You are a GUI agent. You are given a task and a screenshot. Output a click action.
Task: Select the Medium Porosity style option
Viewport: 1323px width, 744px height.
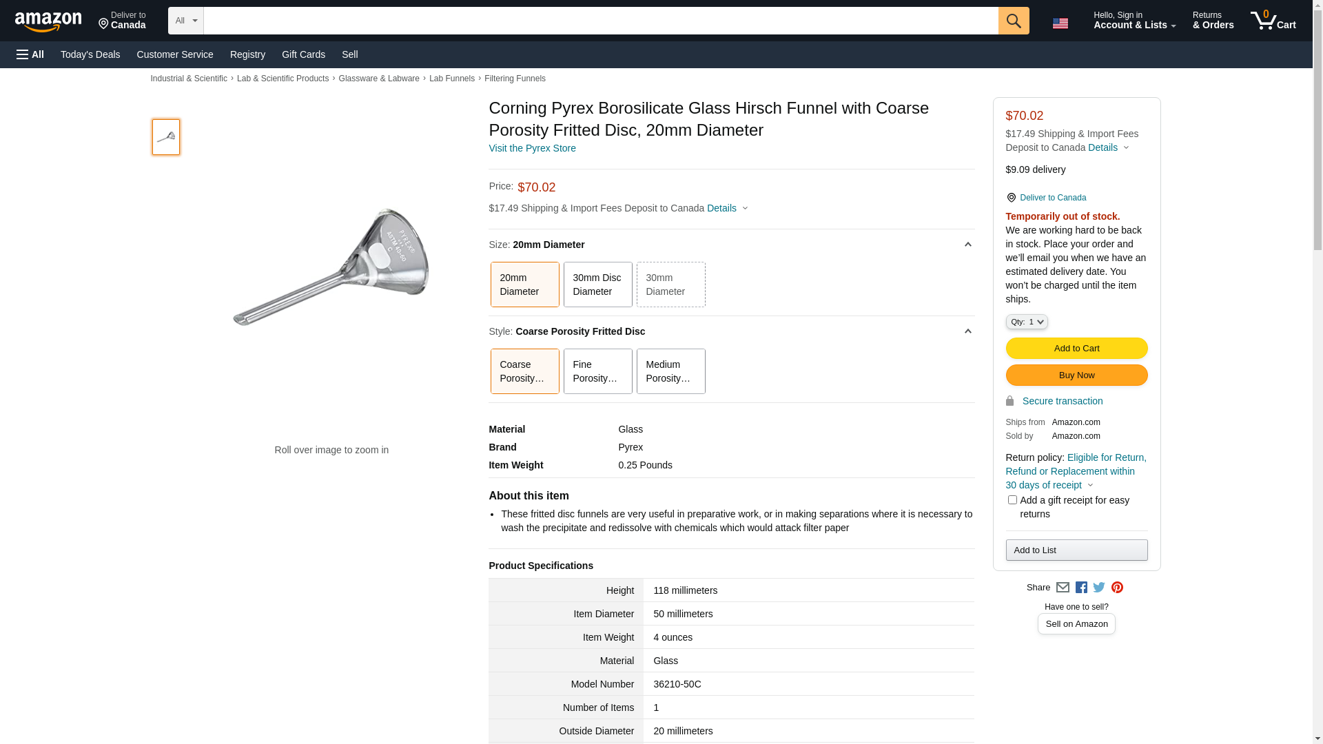670,371
